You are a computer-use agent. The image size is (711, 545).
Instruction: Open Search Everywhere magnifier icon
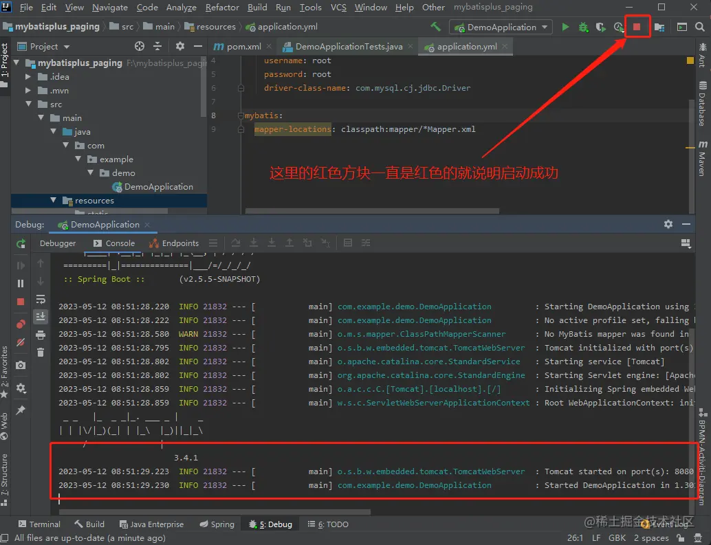click(700, 27)
